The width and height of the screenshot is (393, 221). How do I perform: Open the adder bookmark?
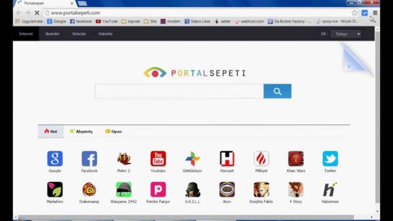(x=223, y=21)
